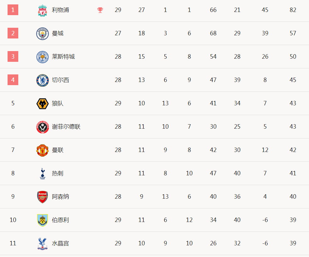
Task: Open the Leicester City fox logo
Action: click(x=43, y=57)
